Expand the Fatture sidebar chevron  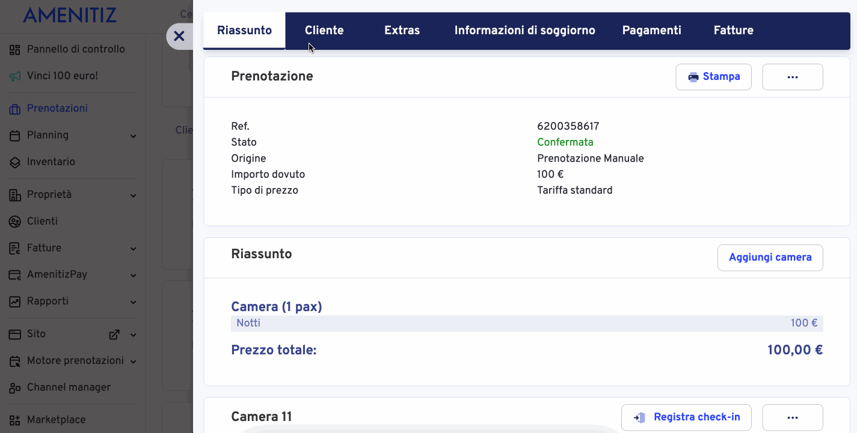(134, 249)
